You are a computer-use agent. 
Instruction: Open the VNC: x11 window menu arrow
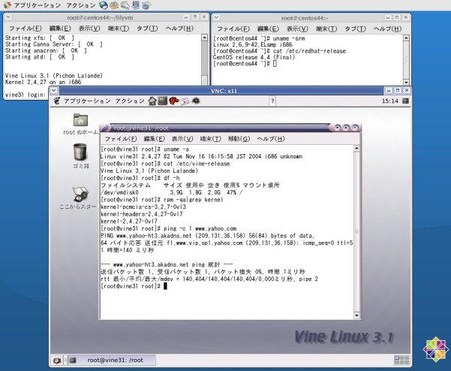coord(54,91)
